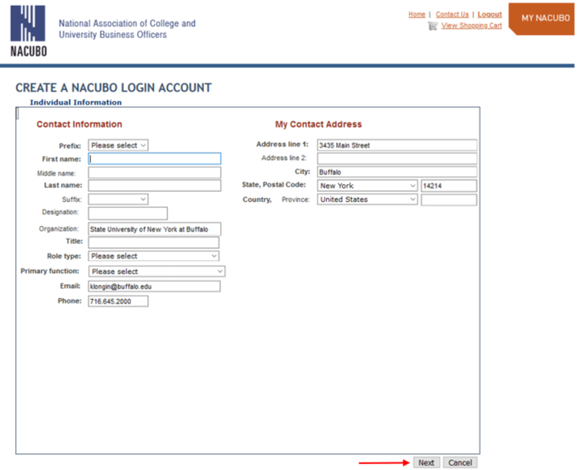Open the Country dropdown showing United States
Viewport: 581px width, 470px height.
click(366, 199)
